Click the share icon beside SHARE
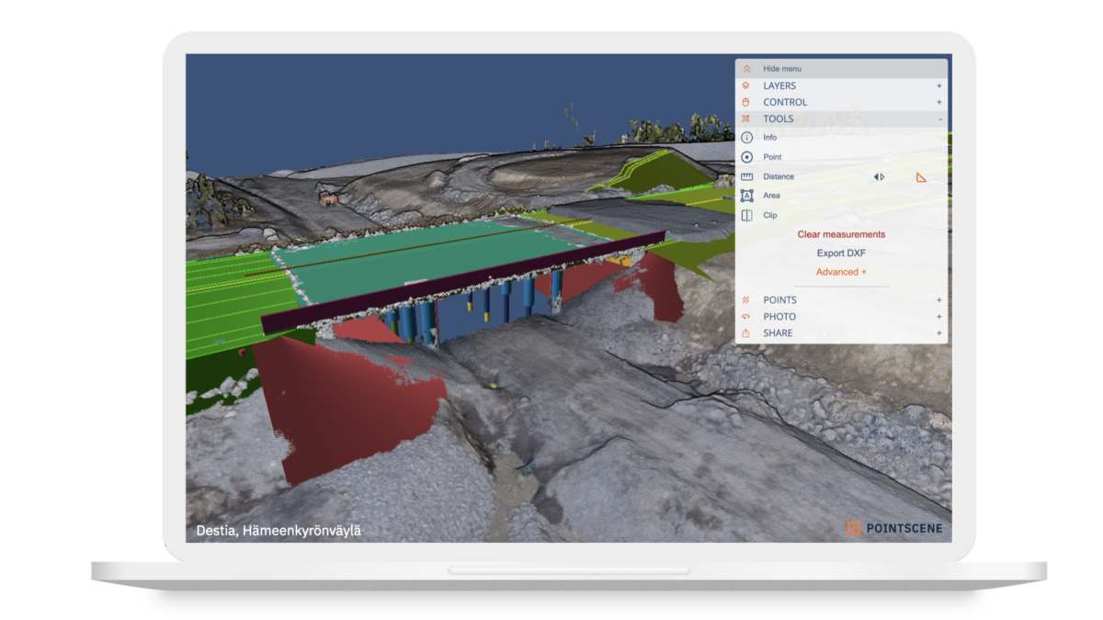 point(746,333)
